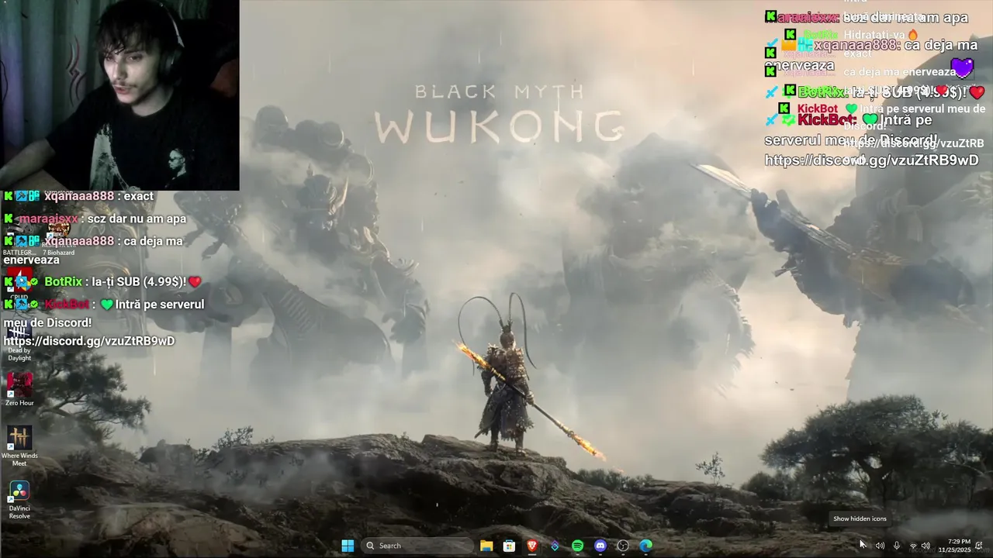Click the taskbar Search box
Image resolution: width=993 pixels, height=558 pixels.
(417, 546)
